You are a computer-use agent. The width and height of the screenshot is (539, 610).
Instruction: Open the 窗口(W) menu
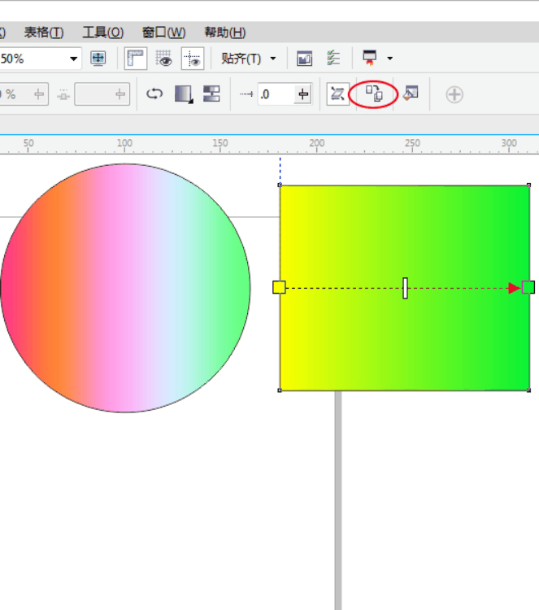[x=163, y=33]
